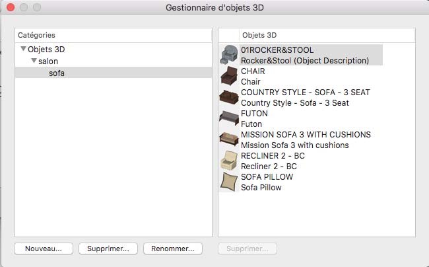429x267 pixels.
Task: Click the Sofa Pillow icon
Action: 228,182
